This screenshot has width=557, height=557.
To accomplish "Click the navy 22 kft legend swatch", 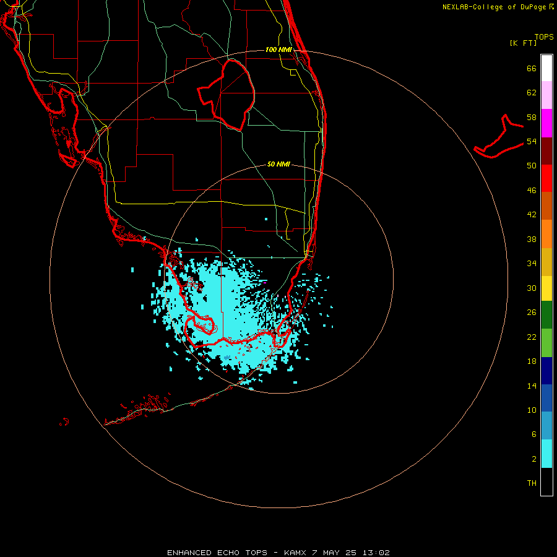I will click(x=546, y=371).
